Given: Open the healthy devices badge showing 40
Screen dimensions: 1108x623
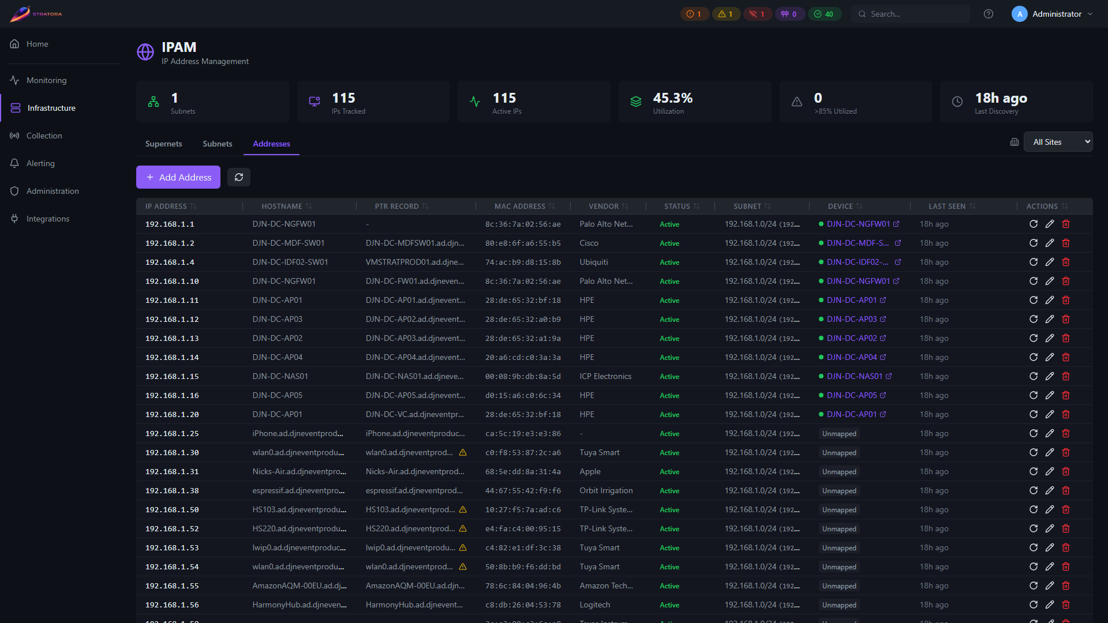Looking at the screenshot, I should 824,14.
